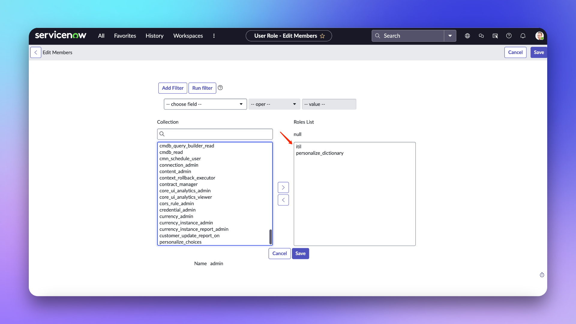Click the response time stopwatch icon
Screen dimensions: 576x324
(542, 275)
